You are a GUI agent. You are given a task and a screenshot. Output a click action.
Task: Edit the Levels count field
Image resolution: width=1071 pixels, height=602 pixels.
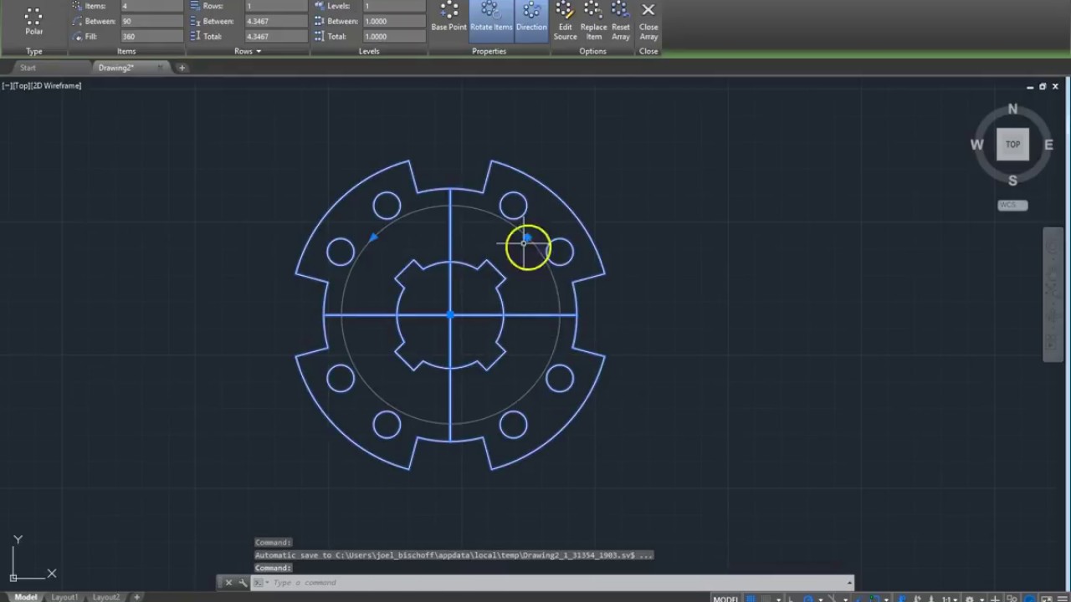click(x=394, y=6)
